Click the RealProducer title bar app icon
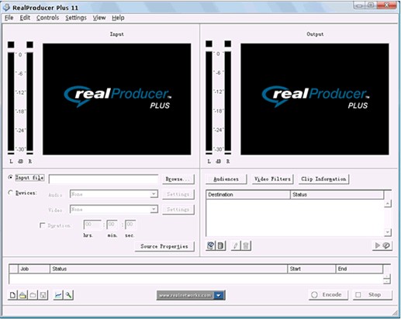 [6, 8]
